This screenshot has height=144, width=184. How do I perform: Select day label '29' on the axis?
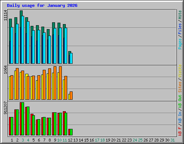pos(162,140)
